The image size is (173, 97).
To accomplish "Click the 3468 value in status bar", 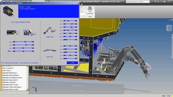I will pos(164,96).
